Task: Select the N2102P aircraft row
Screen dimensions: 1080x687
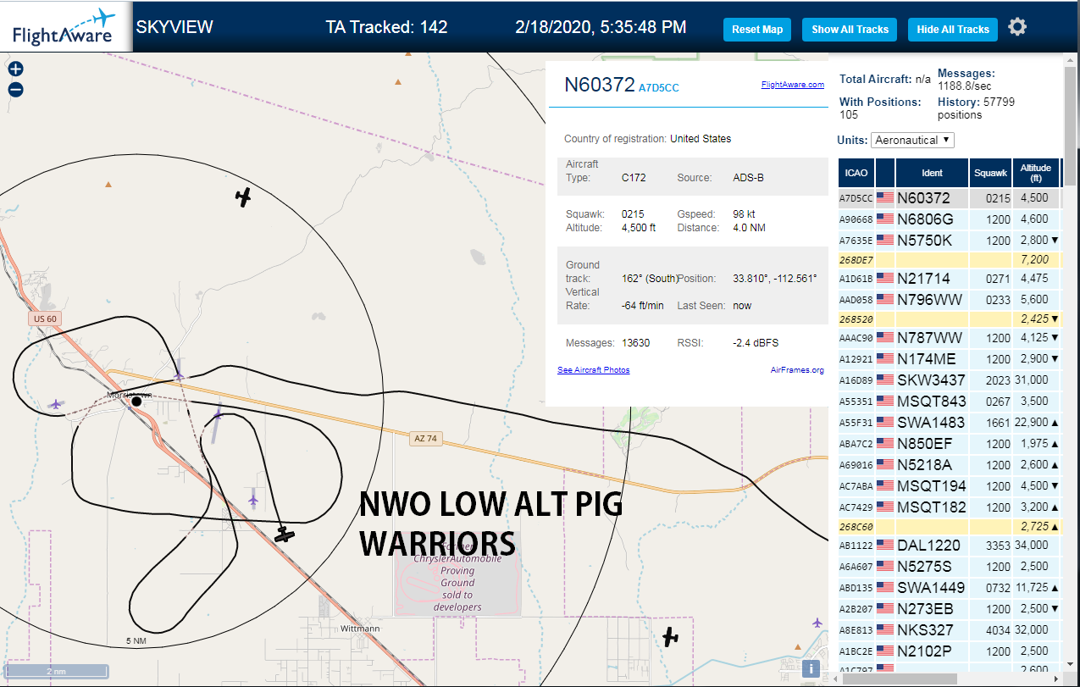Action: click(949, 651)
